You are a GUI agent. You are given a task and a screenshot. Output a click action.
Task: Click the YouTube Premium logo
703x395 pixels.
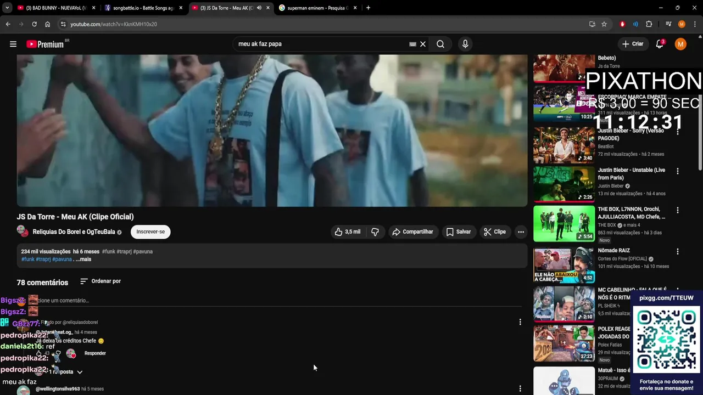click(x=45, y=44)
